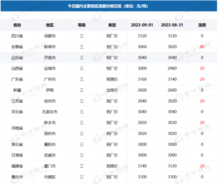Viewport: 219px width, 184px height.
Task: Select the 2023-09-01 date column header
Action: tap(142, 25)
